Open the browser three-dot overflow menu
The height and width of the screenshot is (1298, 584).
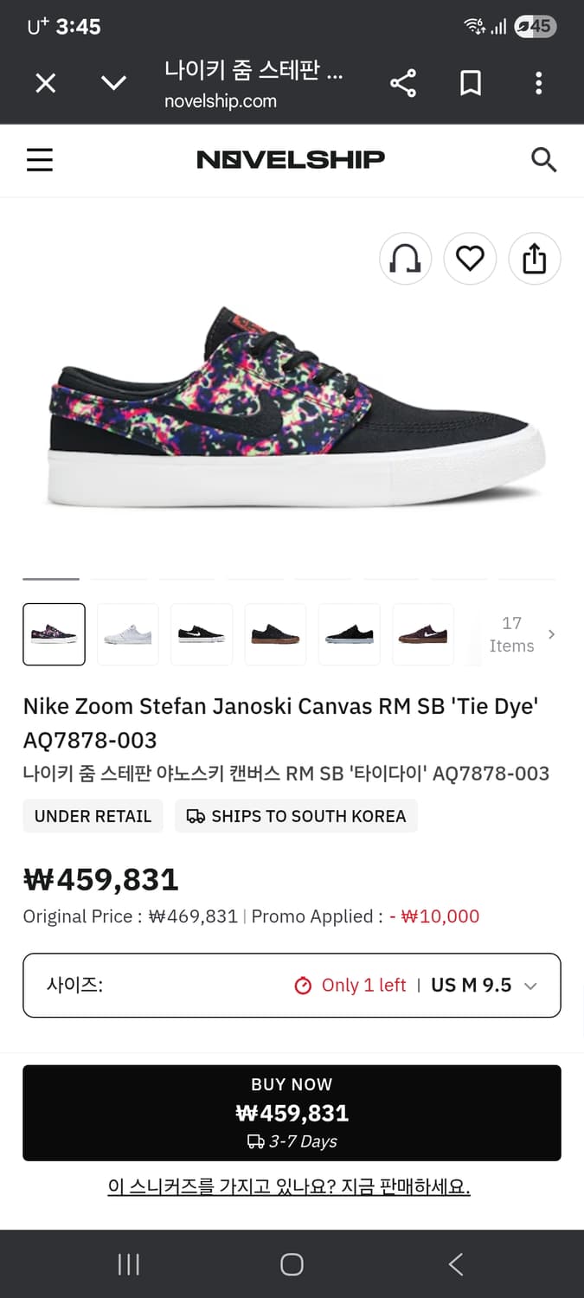[538, 83]
